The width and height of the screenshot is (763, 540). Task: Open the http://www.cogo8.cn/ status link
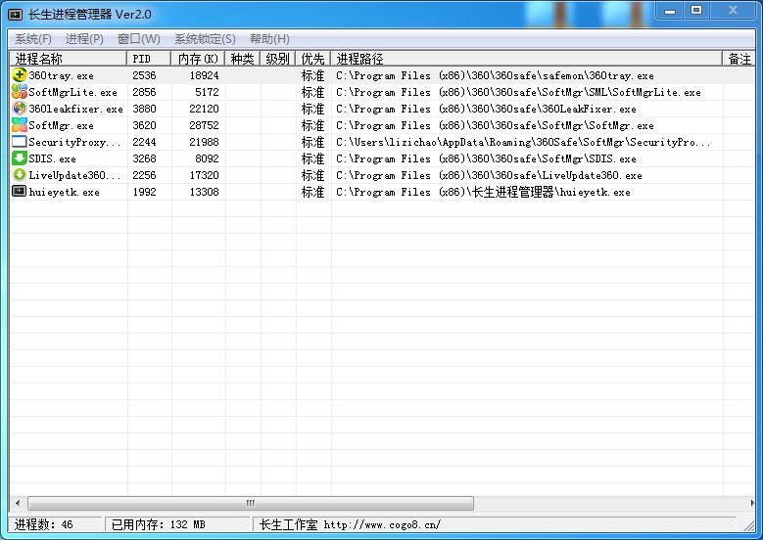pyautogui.click(x=382, y=524)
